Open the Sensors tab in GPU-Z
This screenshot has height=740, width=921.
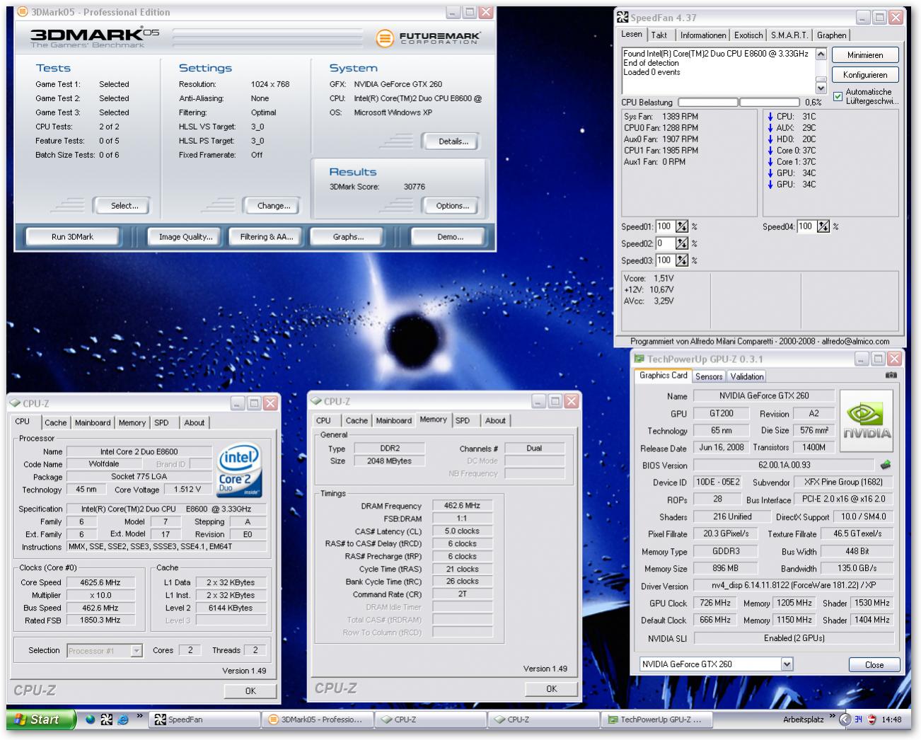pos(709,376)
